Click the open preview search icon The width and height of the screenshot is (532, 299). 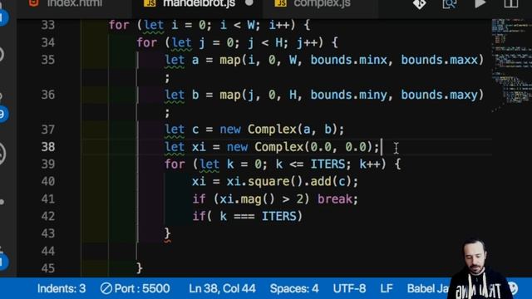point(449,4)
